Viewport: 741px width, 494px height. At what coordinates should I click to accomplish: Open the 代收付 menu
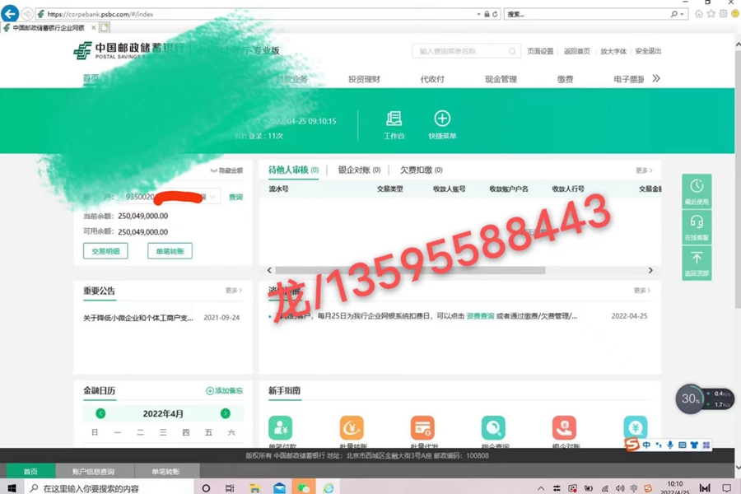432,79
